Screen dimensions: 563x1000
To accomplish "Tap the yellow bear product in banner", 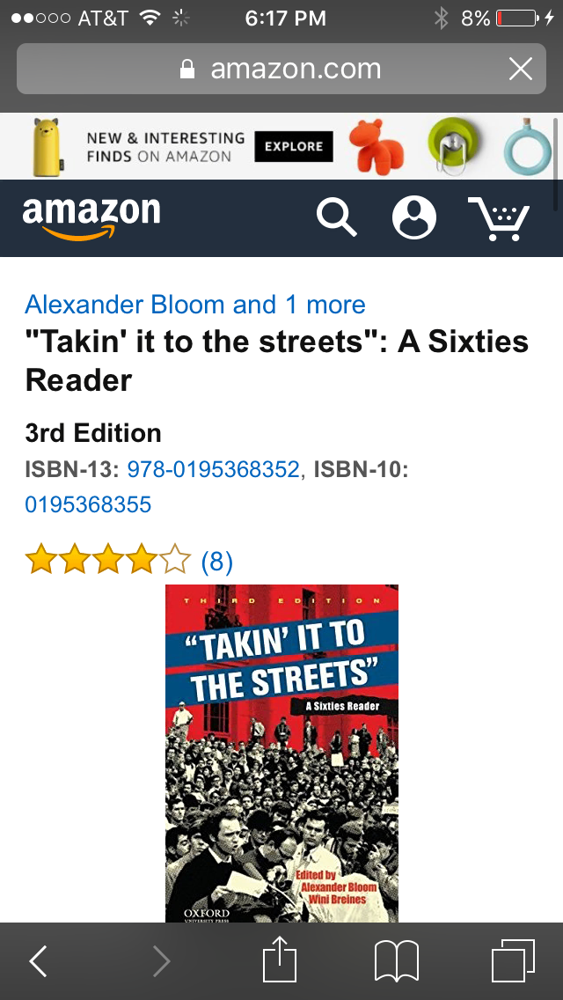I will pyautogui.click(x=49, y=146).
